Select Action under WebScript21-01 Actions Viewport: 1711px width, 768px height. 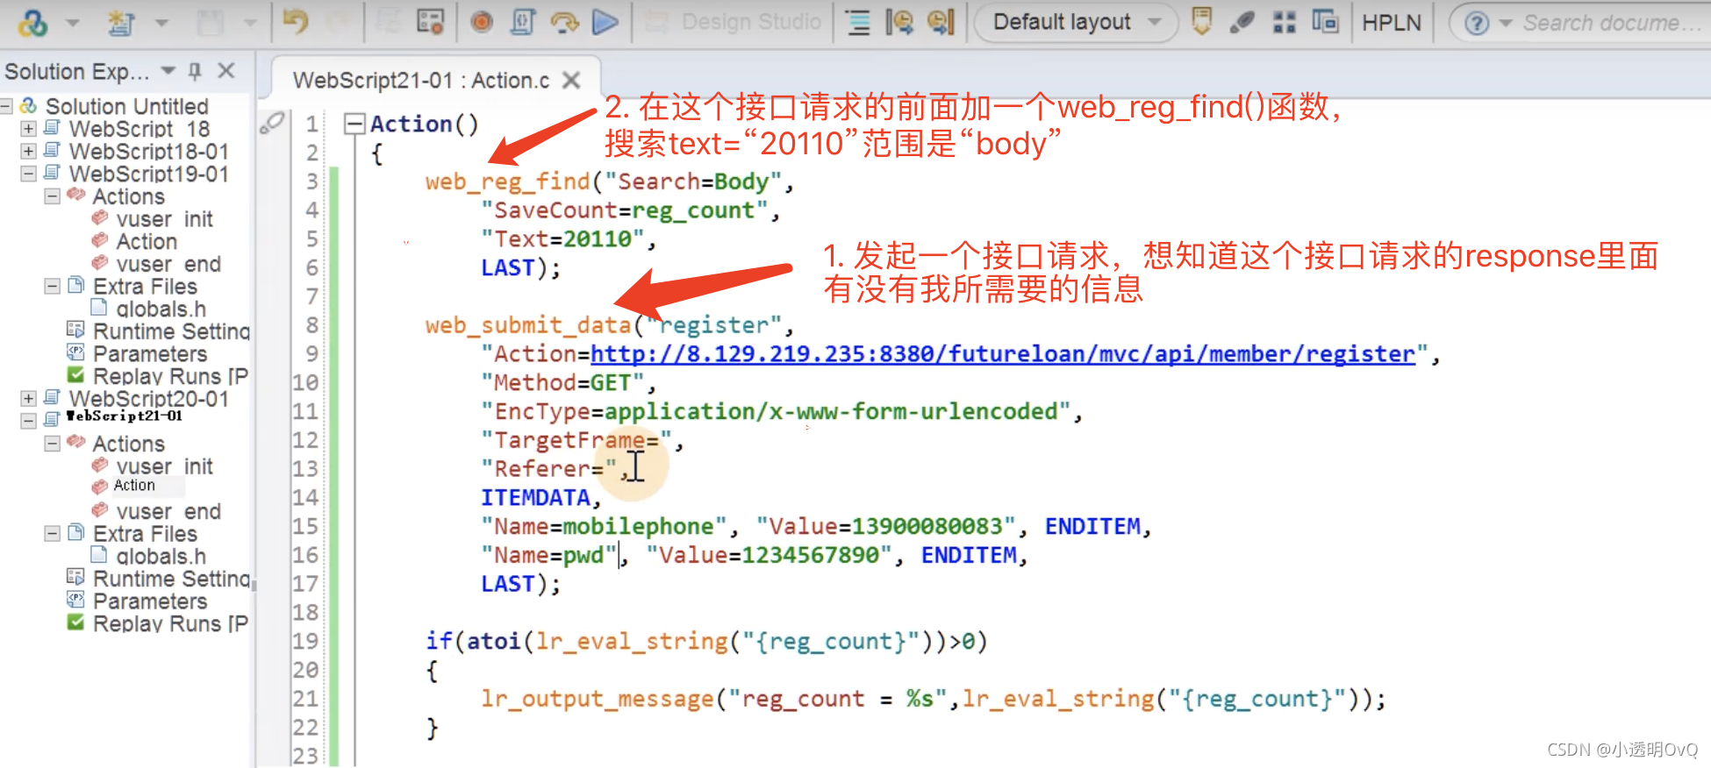pyautogui.click(x=134, y=486)
